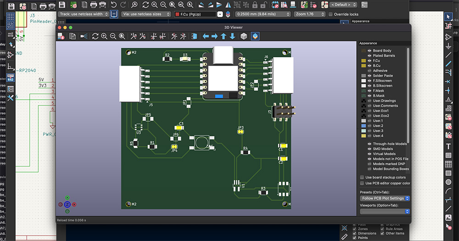Open the Zoom 1.76 dropdown

point(310,14)
